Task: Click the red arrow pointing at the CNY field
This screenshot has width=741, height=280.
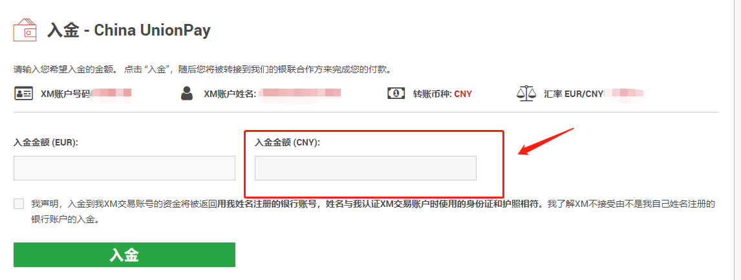Action: tap(546, 140)
